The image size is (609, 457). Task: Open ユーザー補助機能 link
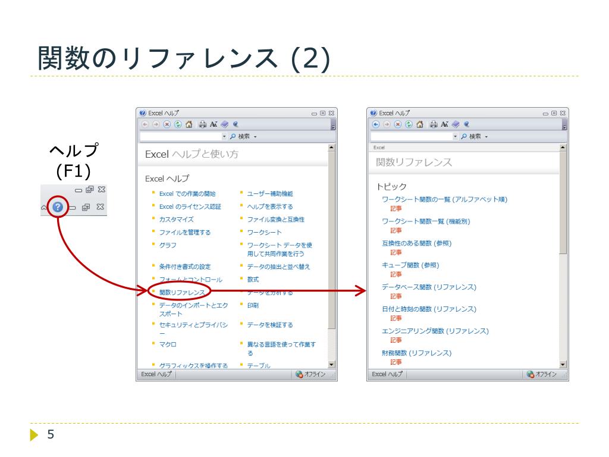point(270,193)
